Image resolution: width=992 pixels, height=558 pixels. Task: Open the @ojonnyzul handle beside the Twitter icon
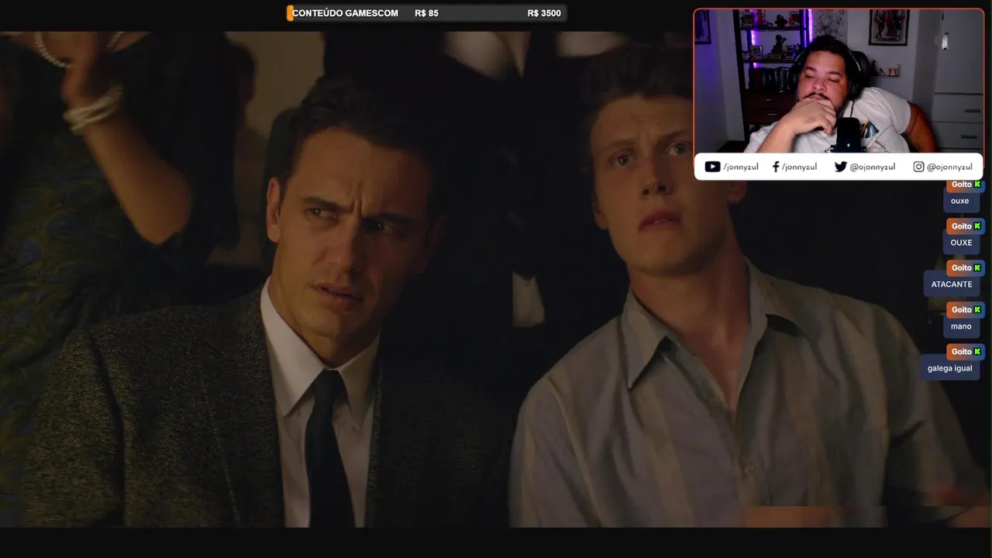(x=872, y=167)
